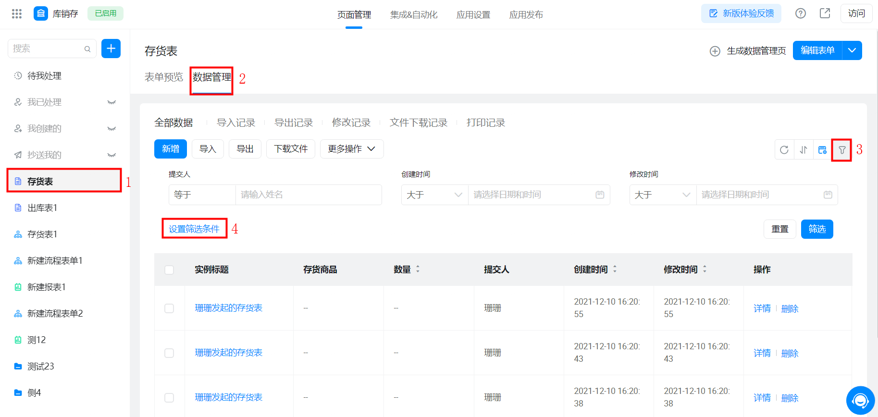Click the 新增 button
This screenshot has height=417, width=878.
pos(171,149)
